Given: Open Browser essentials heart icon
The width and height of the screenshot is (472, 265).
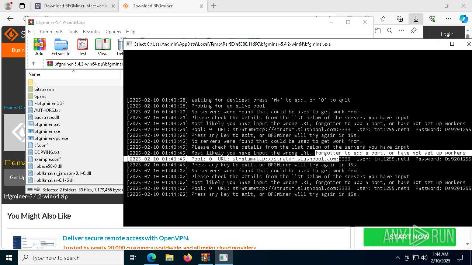Looking at the screenshot, I should coord(432,19).
